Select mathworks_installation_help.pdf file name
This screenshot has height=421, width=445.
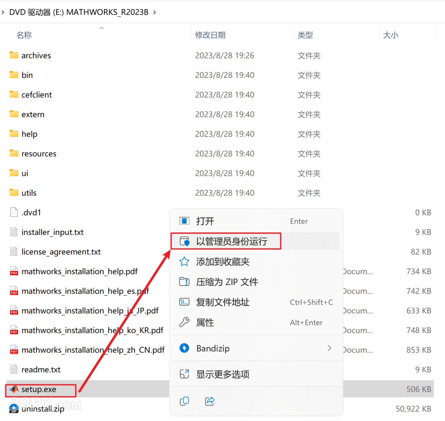[80, 271]
